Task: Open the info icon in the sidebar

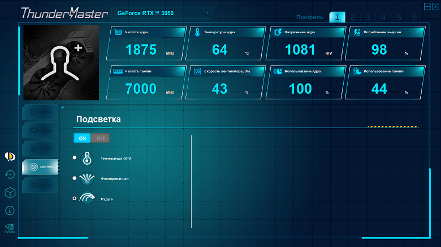Action: click(x=10, y=210)
